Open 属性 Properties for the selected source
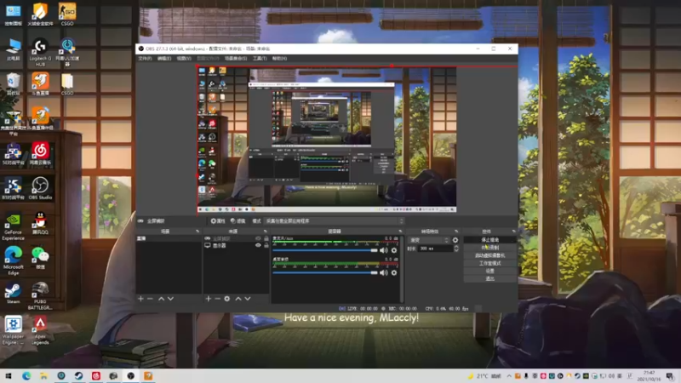681x383 pixels. click(x=218, y=221)
